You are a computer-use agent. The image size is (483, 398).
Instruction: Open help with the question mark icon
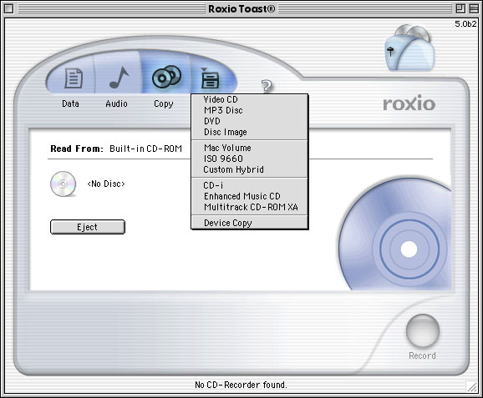[x=267, y=87]
